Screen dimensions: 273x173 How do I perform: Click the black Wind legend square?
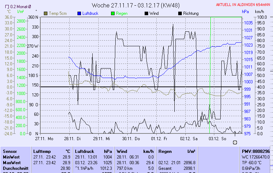pos(146,13)
